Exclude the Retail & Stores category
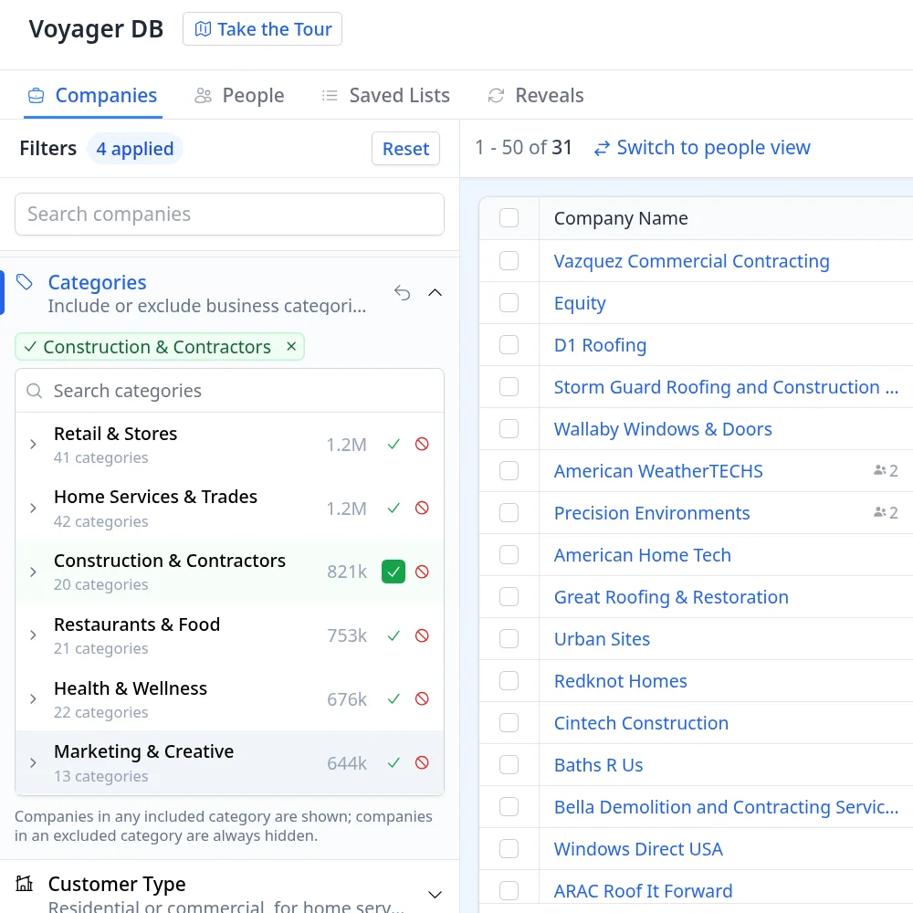 422,445
